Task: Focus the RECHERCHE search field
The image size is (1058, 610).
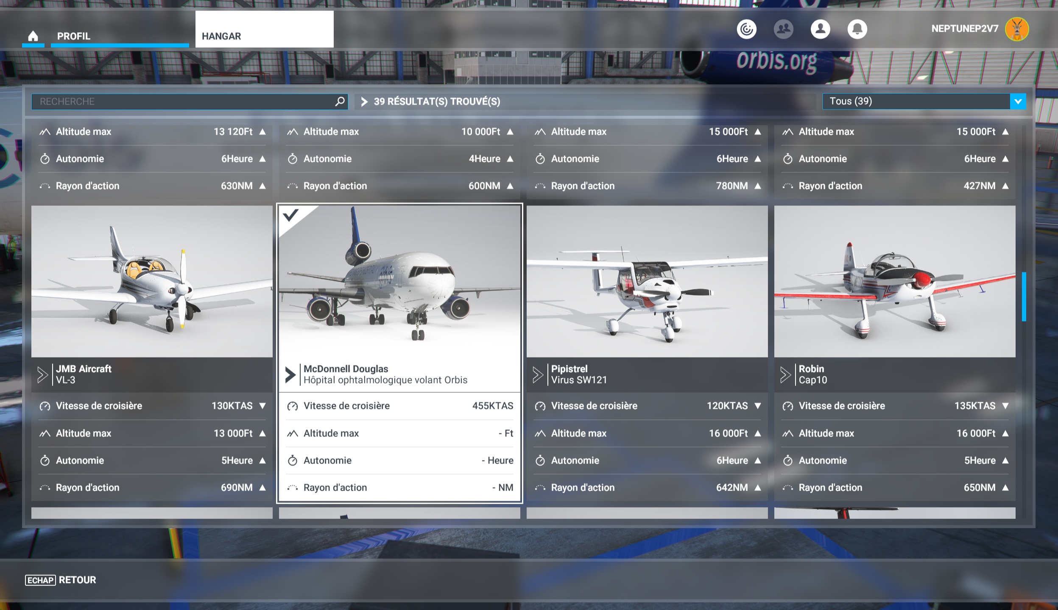Action: click(x=190, y=102)
